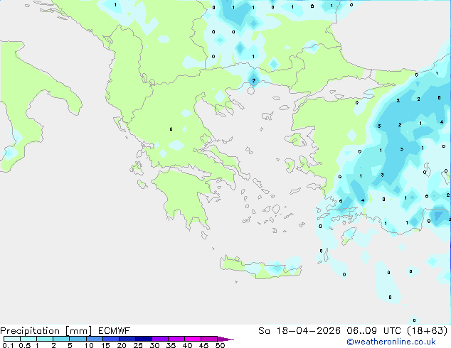Select the ECMWF model label
Viewport: 451px width, 348px height.
click(x=115, y=331)
